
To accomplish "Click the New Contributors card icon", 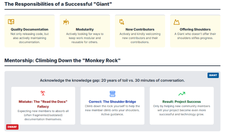I will pos(121,22).
